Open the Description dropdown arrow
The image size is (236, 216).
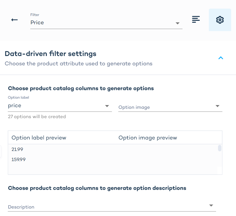point(211,206)
